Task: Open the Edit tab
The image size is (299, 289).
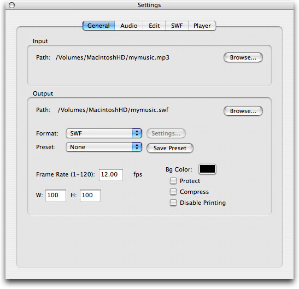Action: tap(154, 26)
